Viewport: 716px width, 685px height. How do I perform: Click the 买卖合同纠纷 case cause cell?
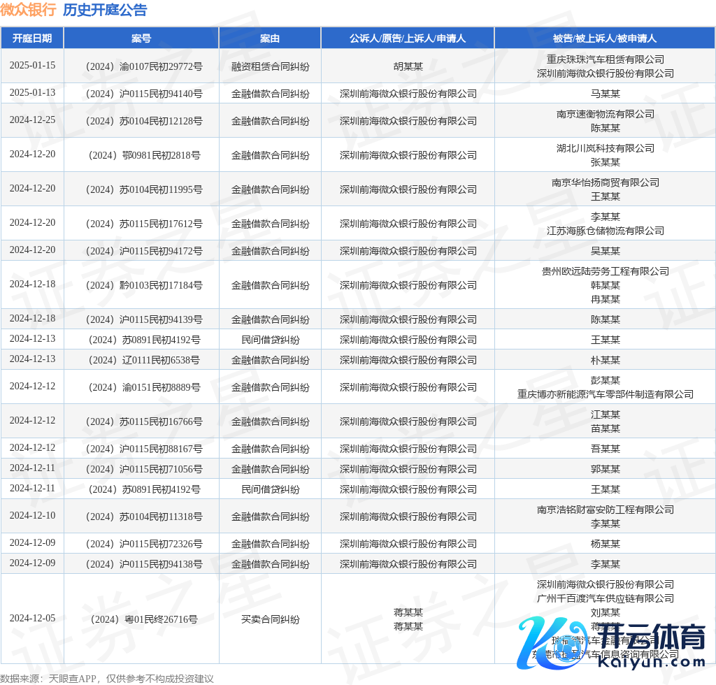click(x=270, y=619)
